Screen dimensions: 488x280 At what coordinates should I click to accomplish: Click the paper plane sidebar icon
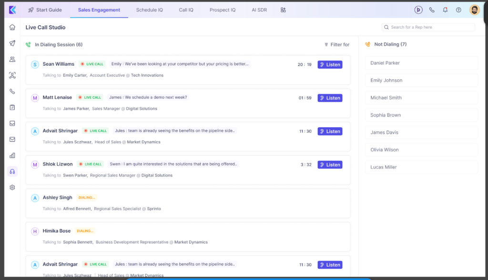(x=12, y=43)
